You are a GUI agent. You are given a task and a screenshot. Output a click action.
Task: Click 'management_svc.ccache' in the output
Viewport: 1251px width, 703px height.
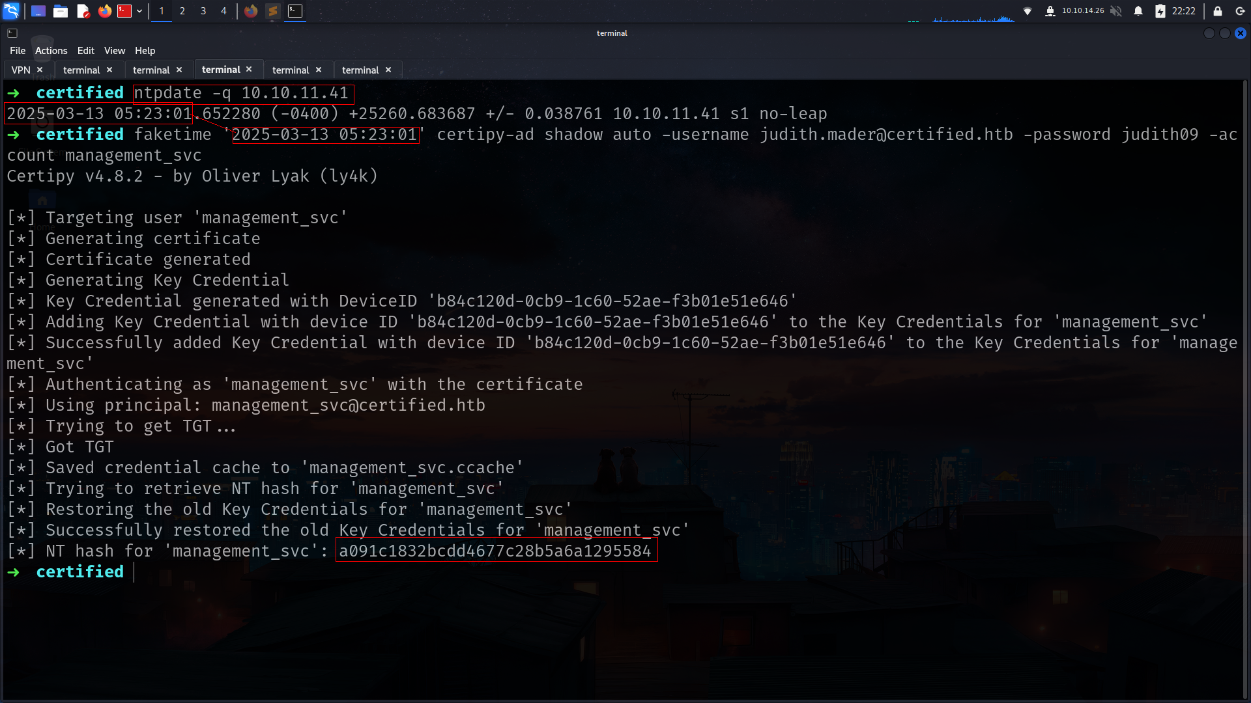(x=412, y=467)
